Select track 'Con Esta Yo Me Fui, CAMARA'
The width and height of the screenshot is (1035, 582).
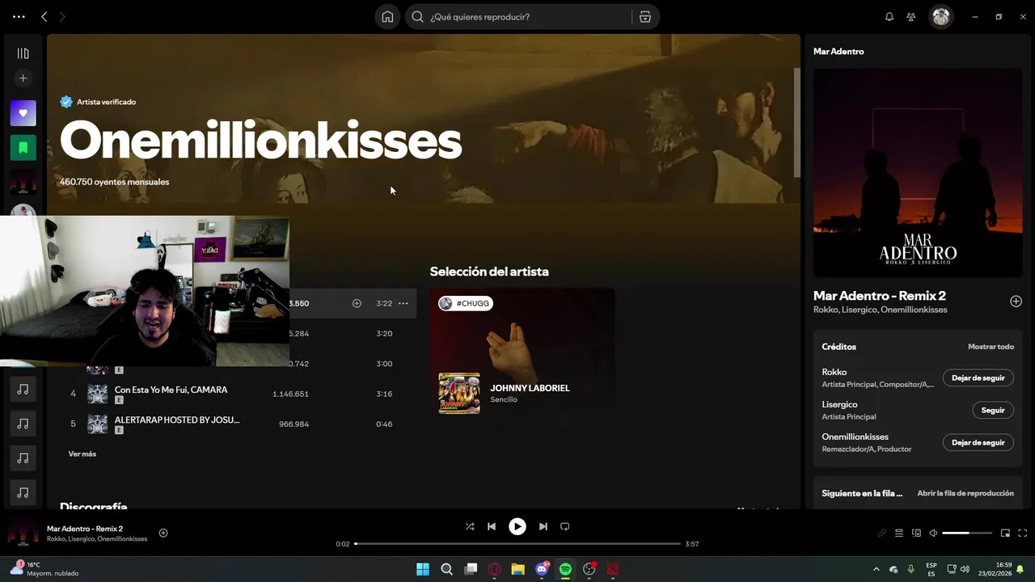[171, 390]
